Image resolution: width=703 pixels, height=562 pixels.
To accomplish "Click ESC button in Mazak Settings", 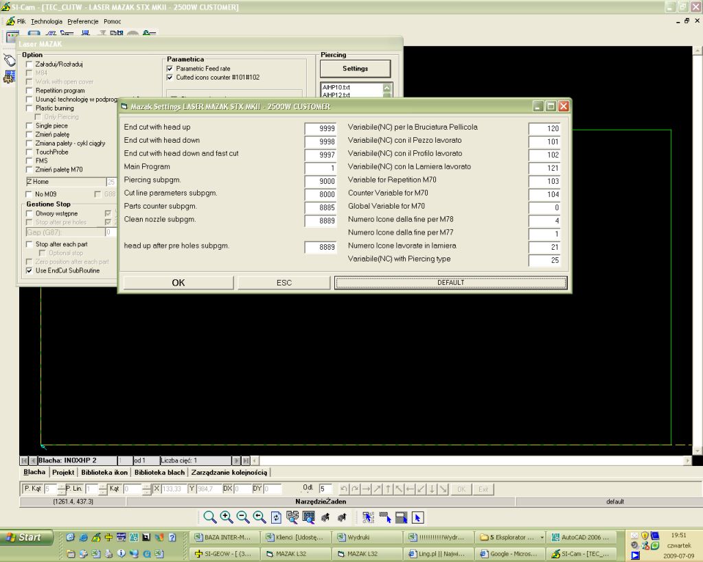I will click(284, 283).
